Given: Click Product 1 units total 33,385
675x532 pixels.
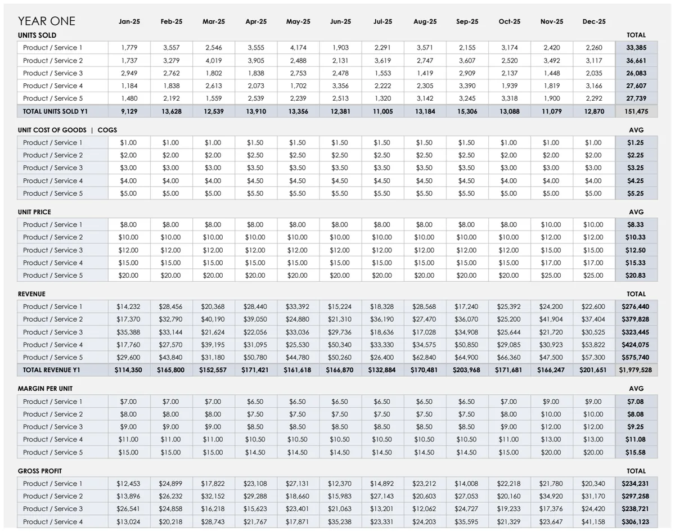Looking at the screenshot, I should point(636,48).
